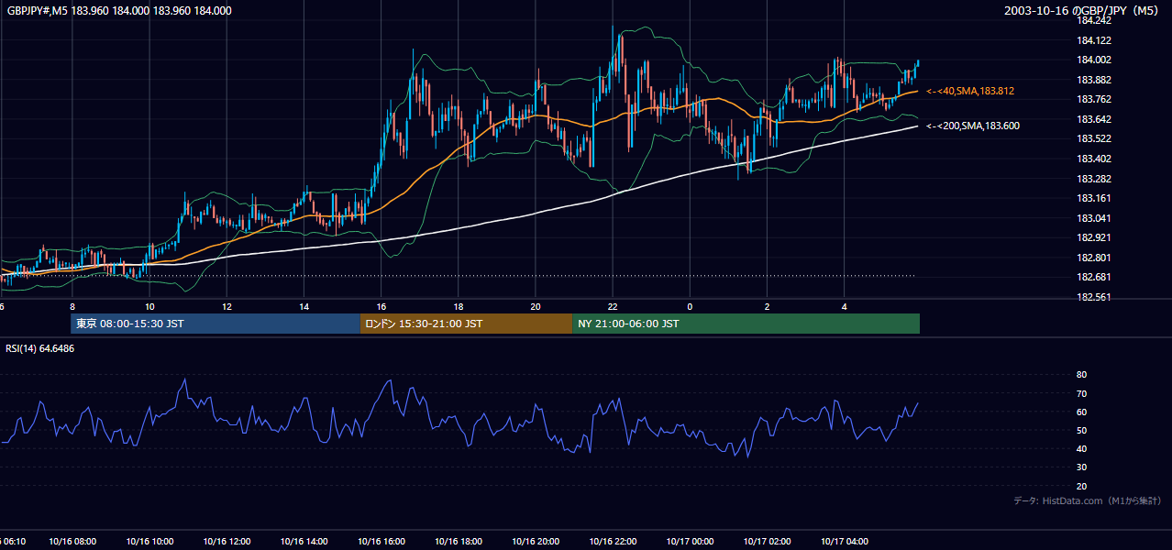The width and height of the screenshot is (1172, 550).
Task: Click the 10/16 08:00 time label
Action: pyautogui.click(x=72, y=542)
